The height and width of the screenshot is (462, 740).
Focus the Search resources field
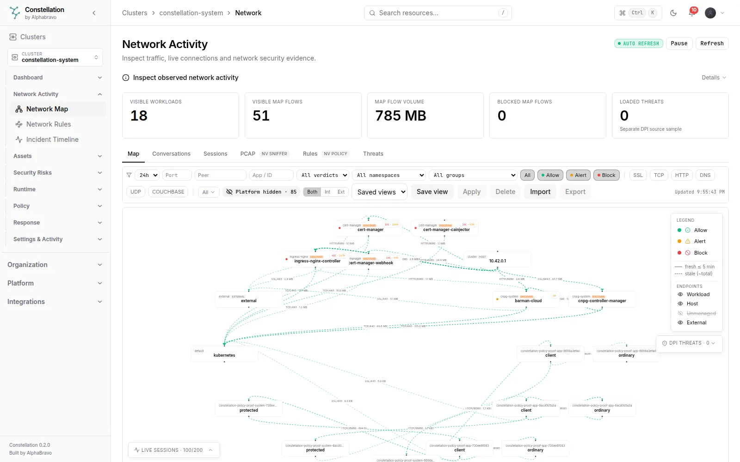(438, 13)
